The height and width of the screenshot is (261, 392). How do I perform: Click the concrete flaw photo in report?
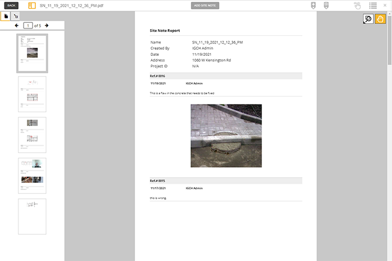click(x=226, y=136)
